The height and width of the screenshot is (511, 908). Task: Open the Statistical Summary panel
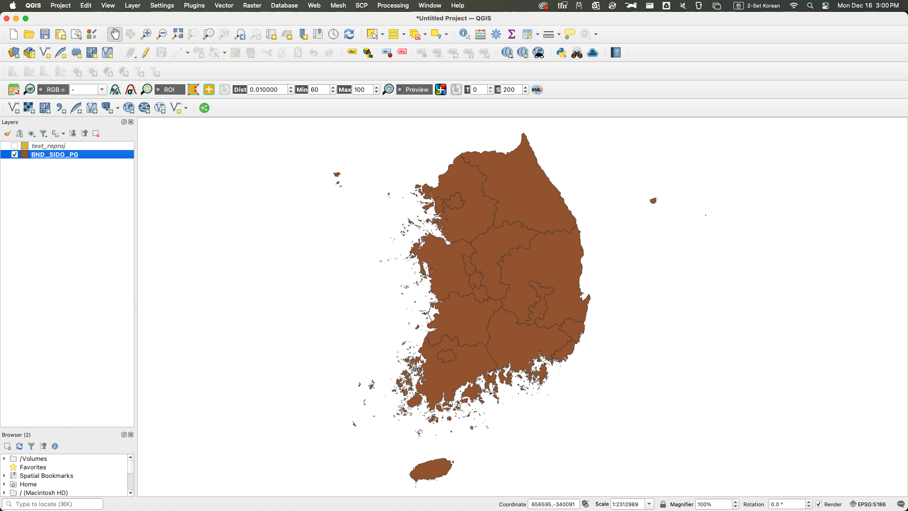click(x=511, y=34)
